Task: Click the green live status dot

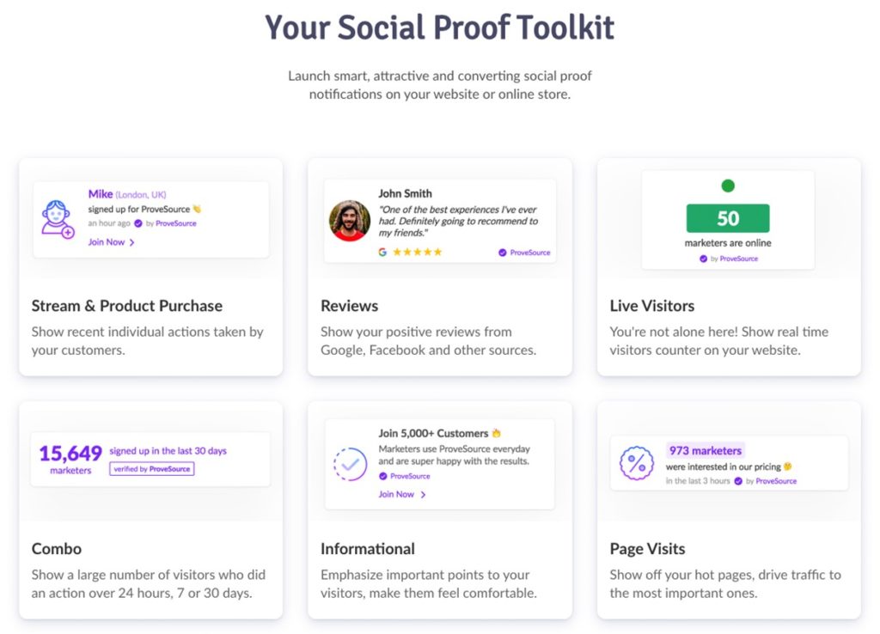Action: (x=728, y=186)
